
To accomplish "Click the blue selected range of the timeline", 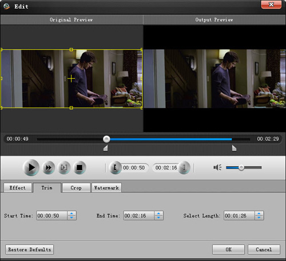I will pyautogui.click(x=171, y=139).
